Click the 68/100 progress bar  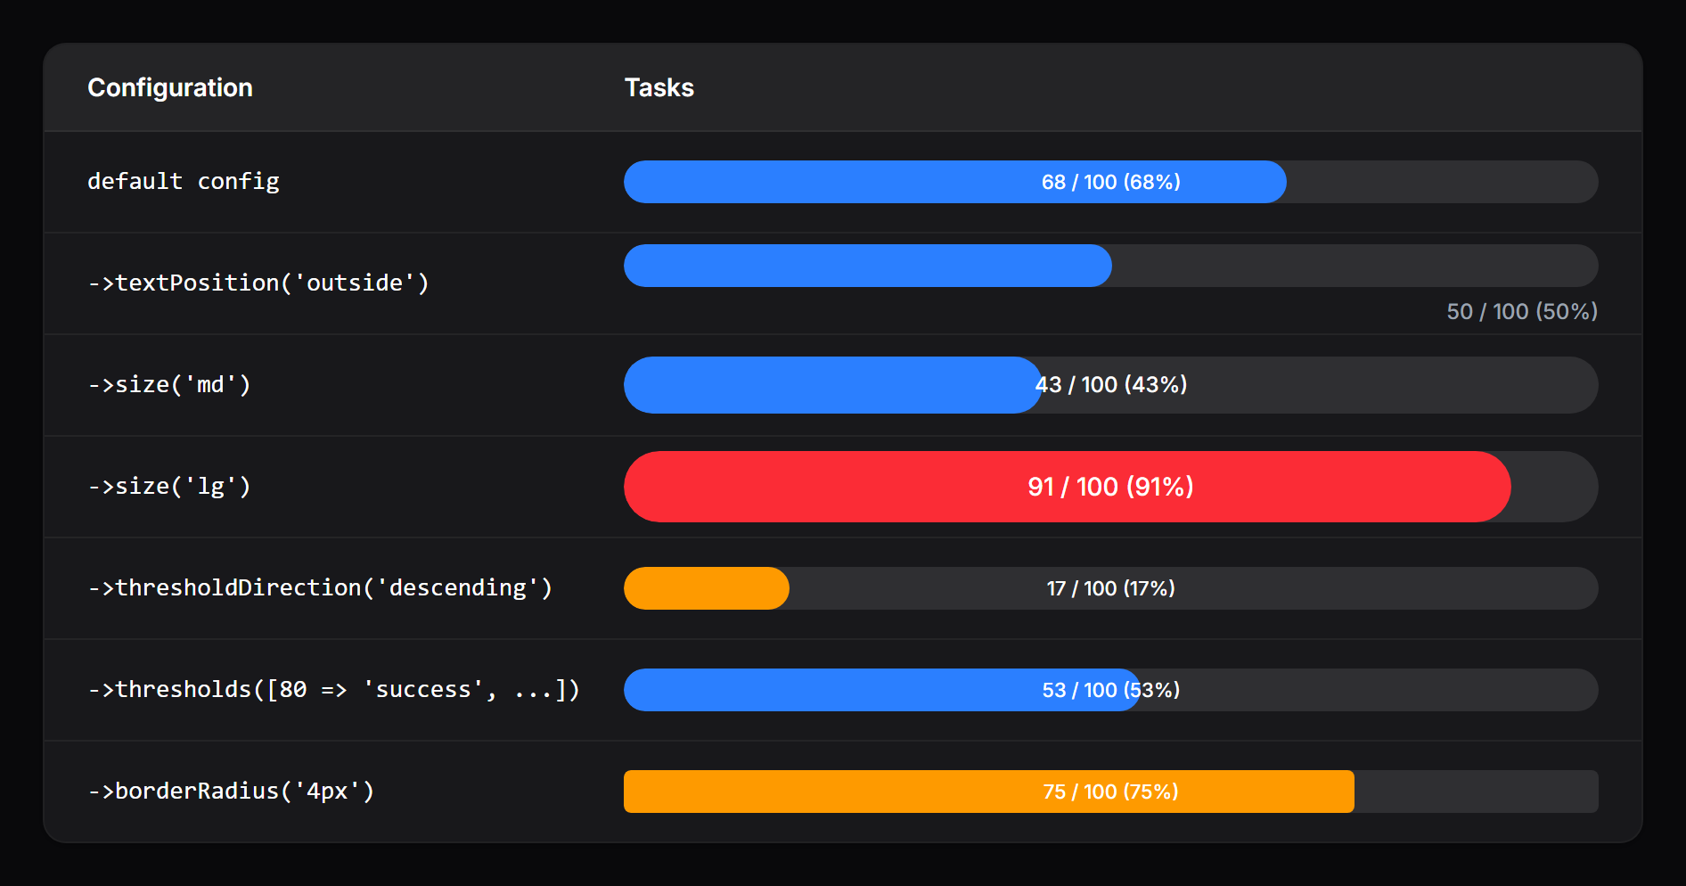953,181
